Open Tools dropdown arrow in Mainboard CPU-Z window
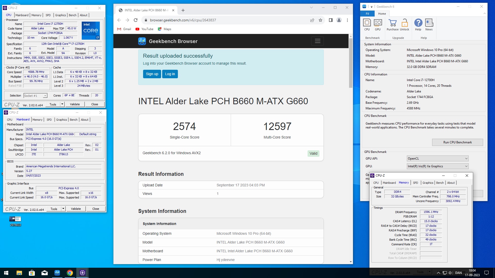The image size is (495, 278). [63, 209]
